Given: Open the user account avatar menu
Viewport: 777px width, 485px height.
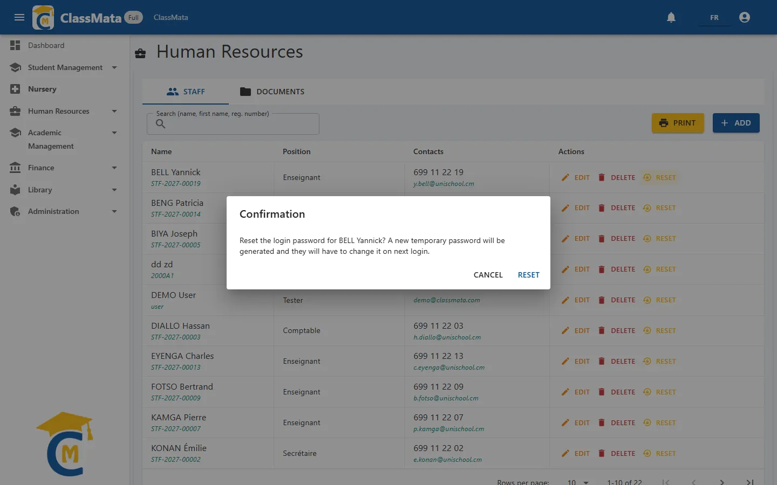Looking at the screenshot, I should coord(745,17).
